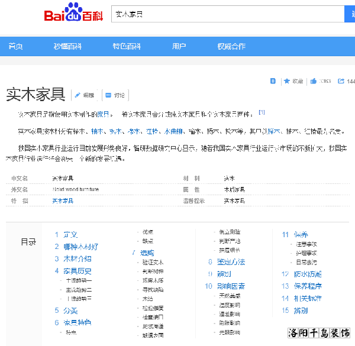Click the 实木家具 link in the 特指 row

tap(63, 201)
